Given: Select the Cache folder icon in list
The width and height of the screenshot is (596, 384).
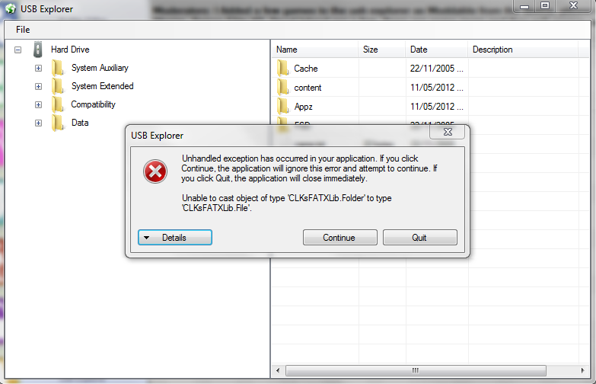Looking at the screenshot, I should click(x=283, y=69).
